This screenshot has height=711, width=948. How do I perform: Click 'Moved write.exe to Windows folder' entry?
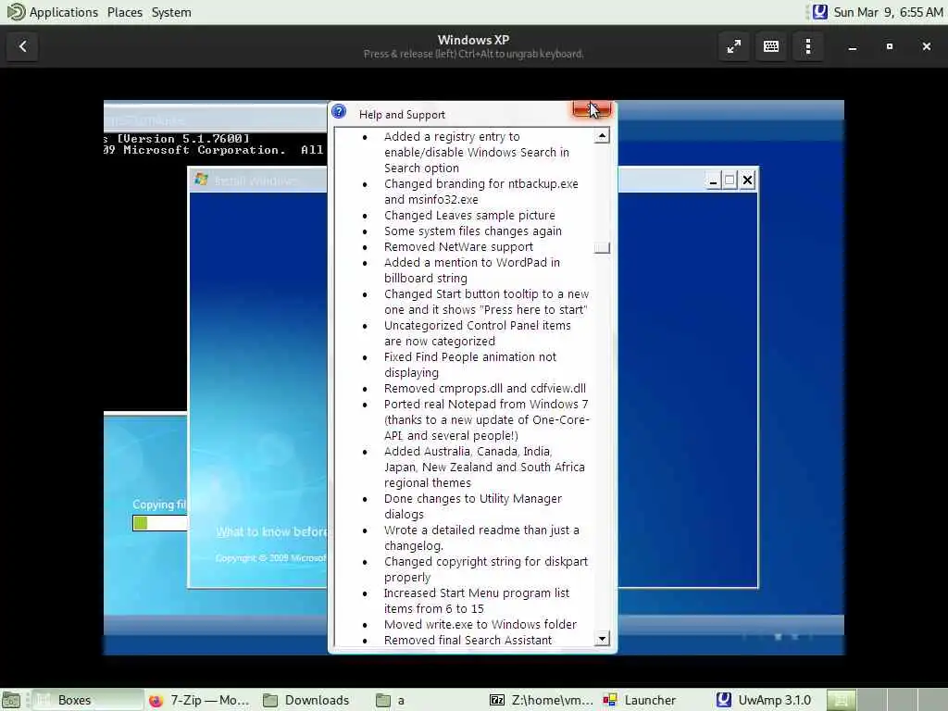click(480, 624)
